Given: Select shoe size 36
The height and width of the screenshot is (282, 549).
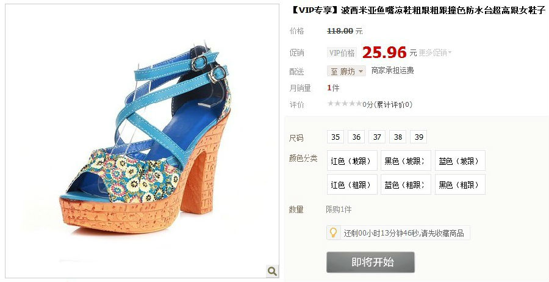Looking at the screenshot, I should tap(356, 137).
